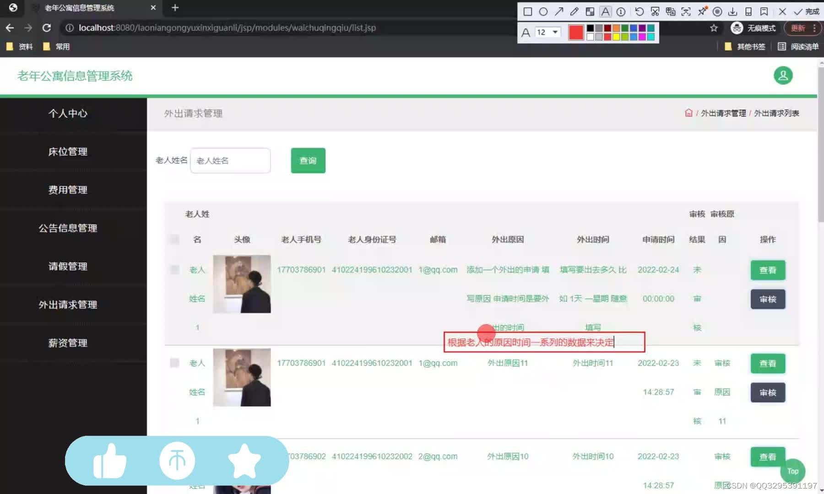Open Chrome's three-dot menu

(814, 28)
